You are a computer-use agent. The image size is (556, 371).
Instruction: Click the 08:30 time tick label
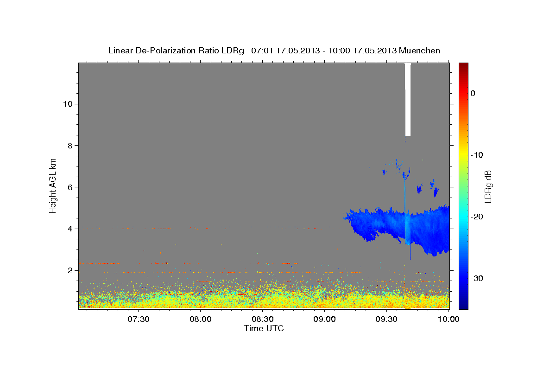262,319
